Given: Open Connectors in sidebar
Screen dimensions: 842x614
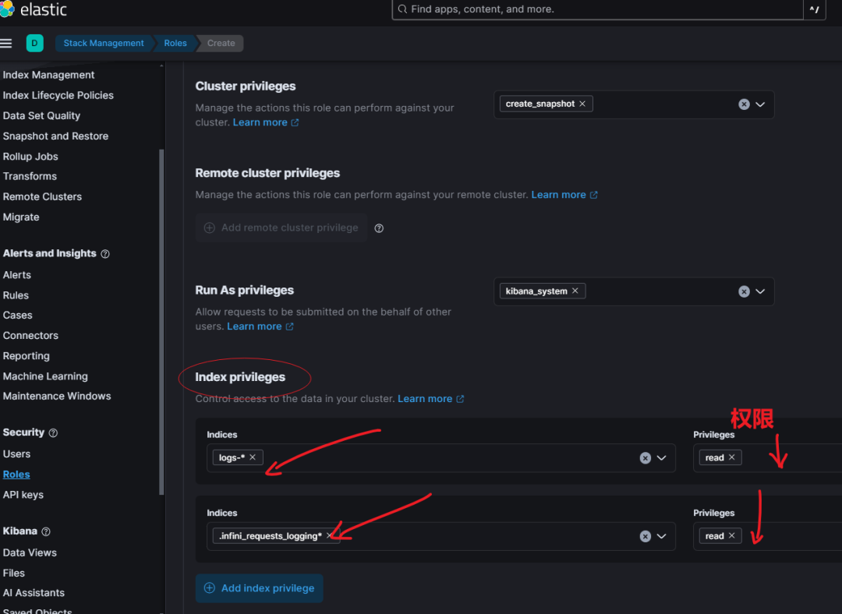Looking at the screenshot, I should pyautogui.click(x=30, y=336).
